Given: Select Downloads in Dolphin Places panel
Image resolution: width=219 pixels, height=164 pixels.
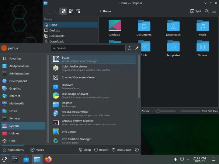Looking at the screenshot, I should pos(71,41).
